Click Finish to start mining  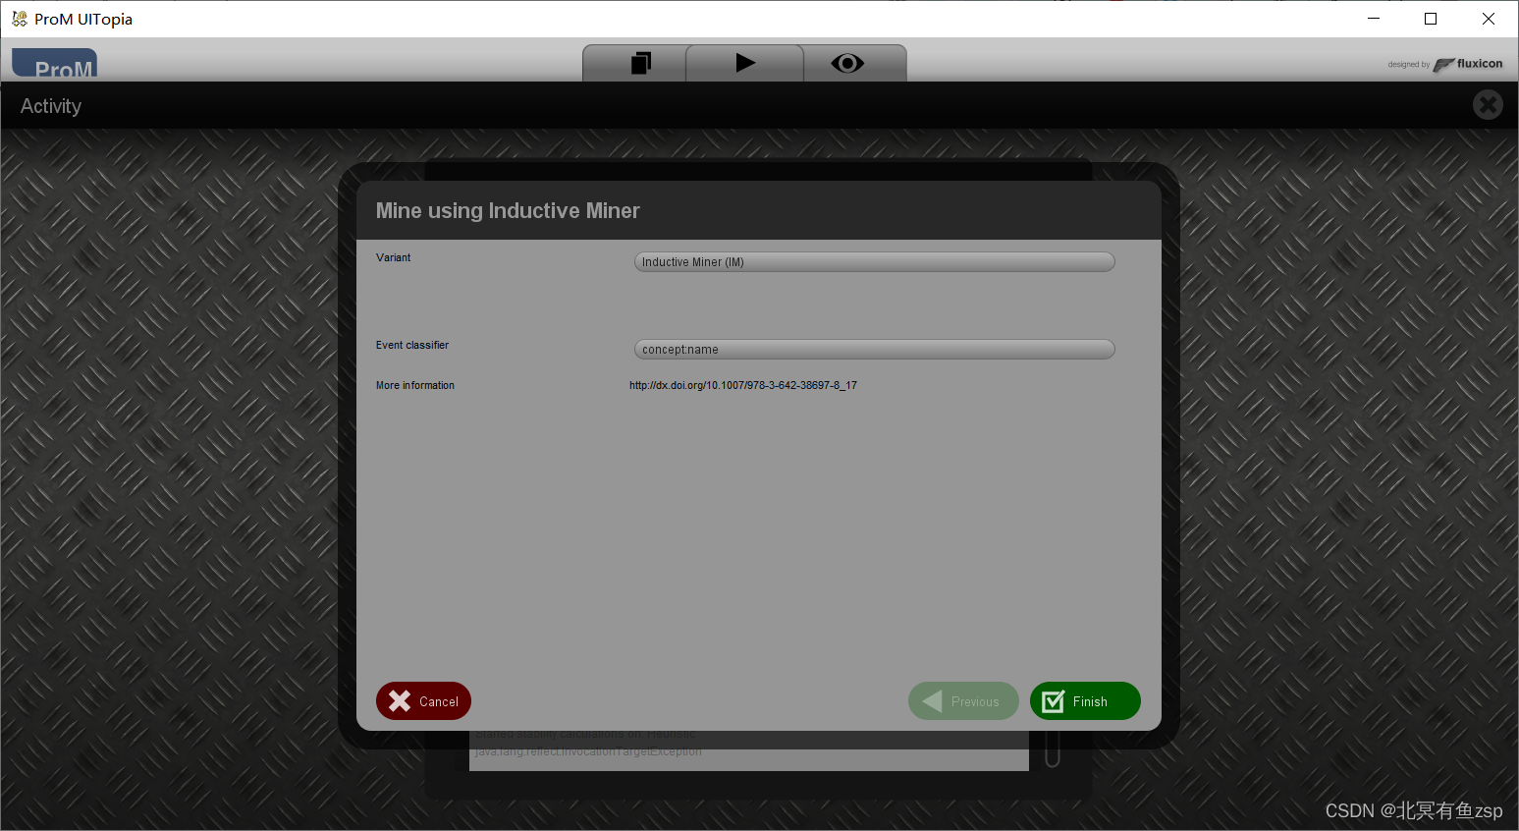point(1085,701)
